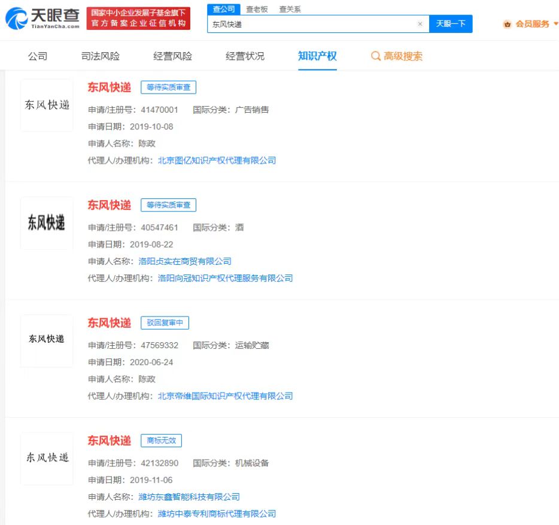The width and height of the screenshot is (559, 525).
Task: Click the 广告销售 classification text
Action: [x=252, y=110]
